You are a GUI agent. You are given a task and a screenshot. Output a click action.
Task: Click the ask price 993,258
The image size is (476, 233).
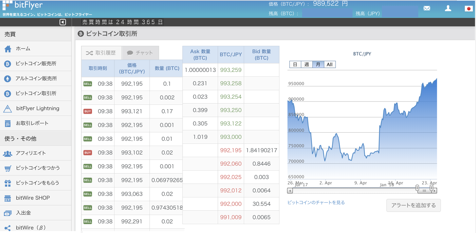click(231, 83)
